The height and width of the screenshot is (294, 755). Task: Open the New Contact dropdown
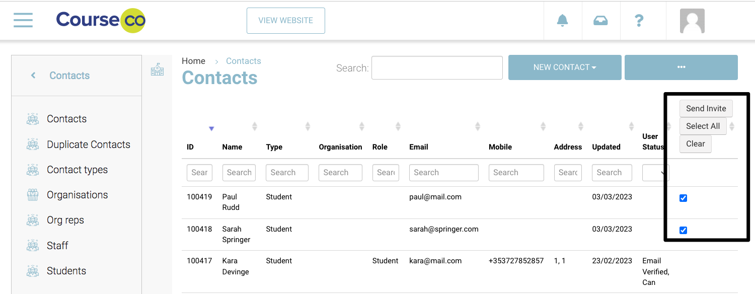[565, 67]
